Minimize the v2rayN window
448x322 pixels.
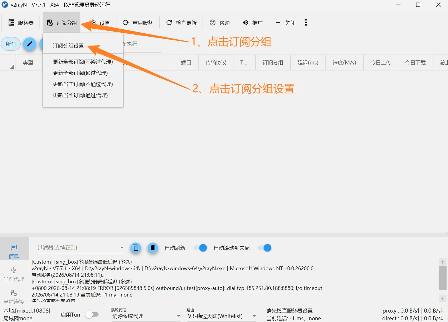pos(399,5)
